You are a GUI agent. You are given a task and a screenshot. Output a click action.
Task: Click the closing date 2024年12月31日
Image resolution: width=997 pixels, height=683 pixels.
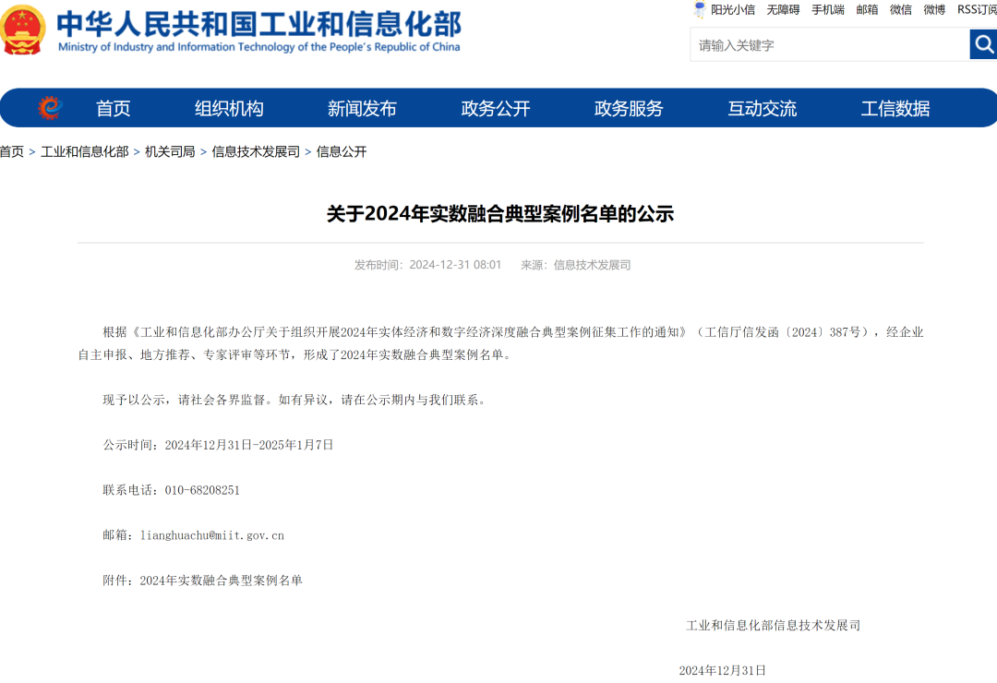point(722,670)
